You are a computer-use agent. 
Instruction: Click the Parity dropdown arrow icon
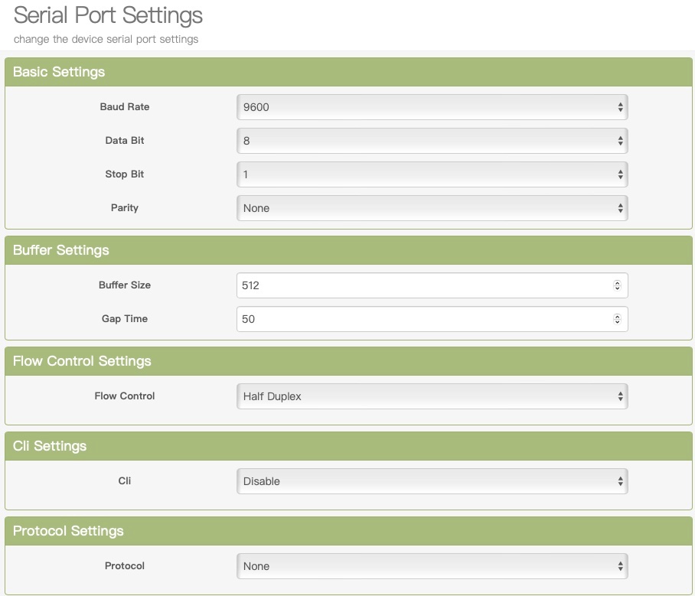pos(620,208)
